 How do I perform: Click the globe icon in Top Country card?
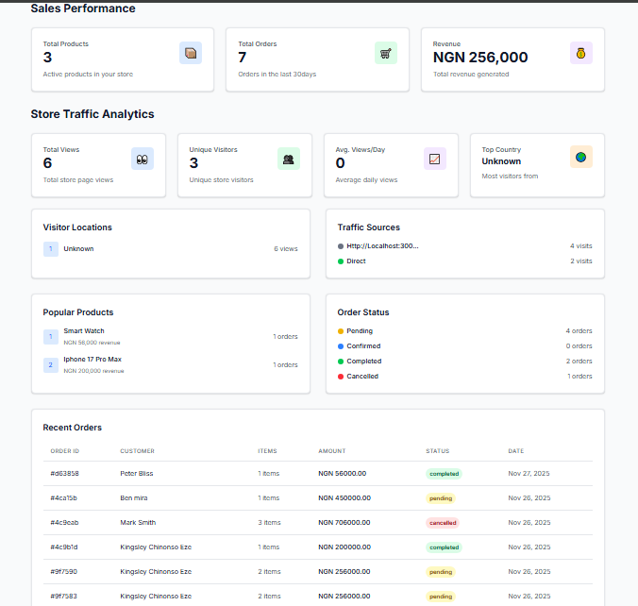click(x=581, y=157)
